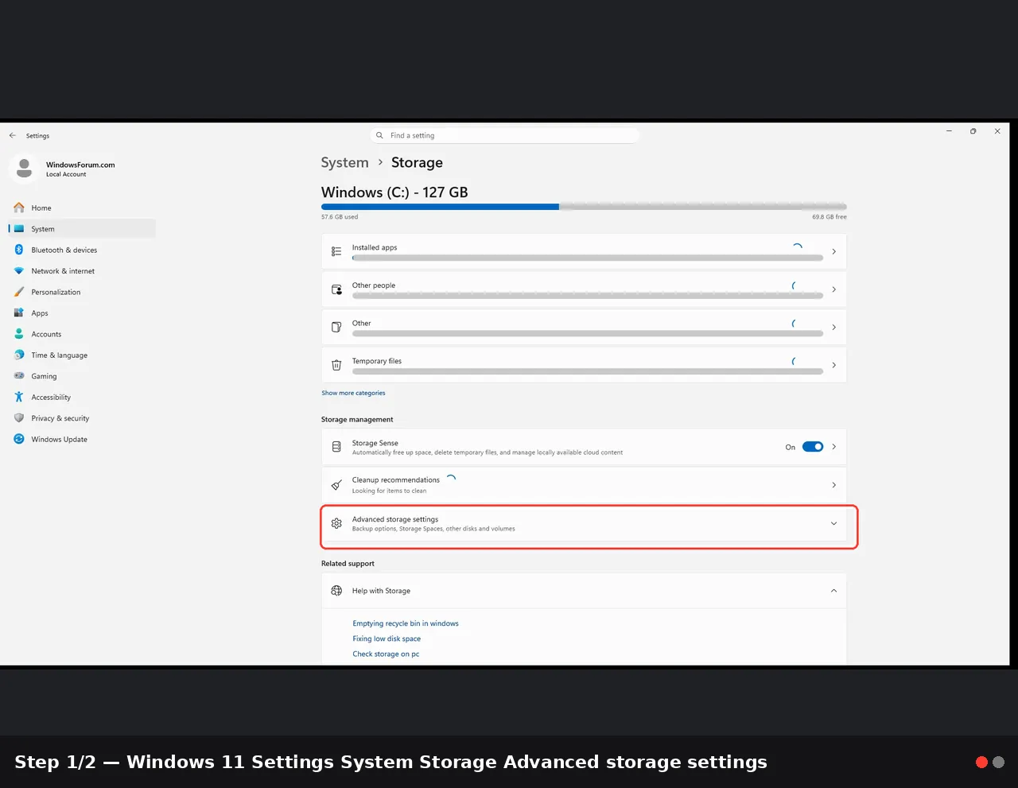The height and width of the screenshot is (788, 1018).
Task: Open Bluetooth & devices using its icon
Action: coord(19,250)
